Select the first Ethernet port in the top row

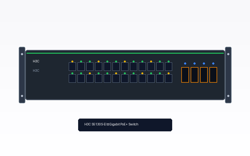click(72, 66)
